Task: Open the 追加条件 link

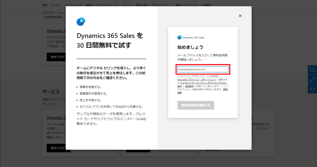Action: [189, 86]
